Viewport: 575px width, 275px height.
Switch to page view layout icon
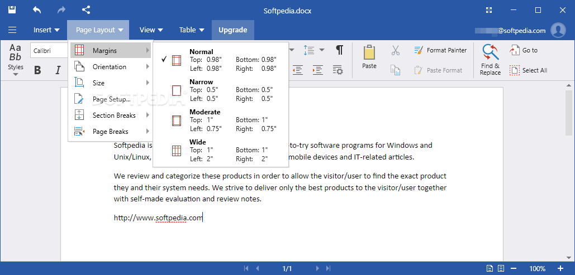[x=490, y=268]
